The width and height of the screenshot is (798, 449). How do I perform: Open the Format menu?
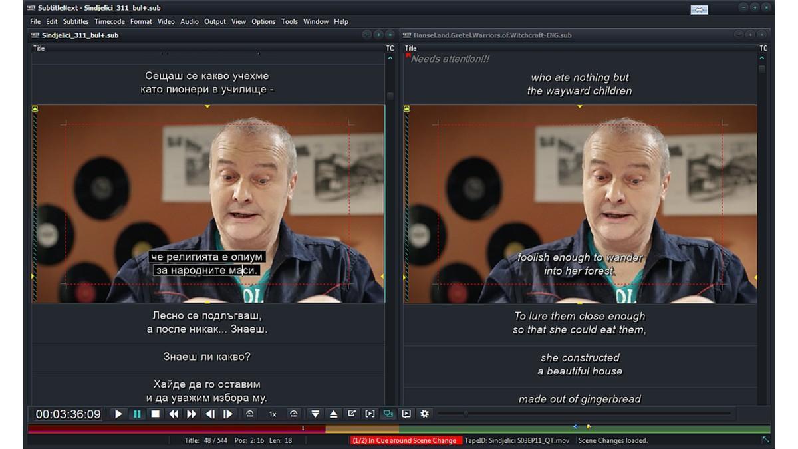coord(141,21)
